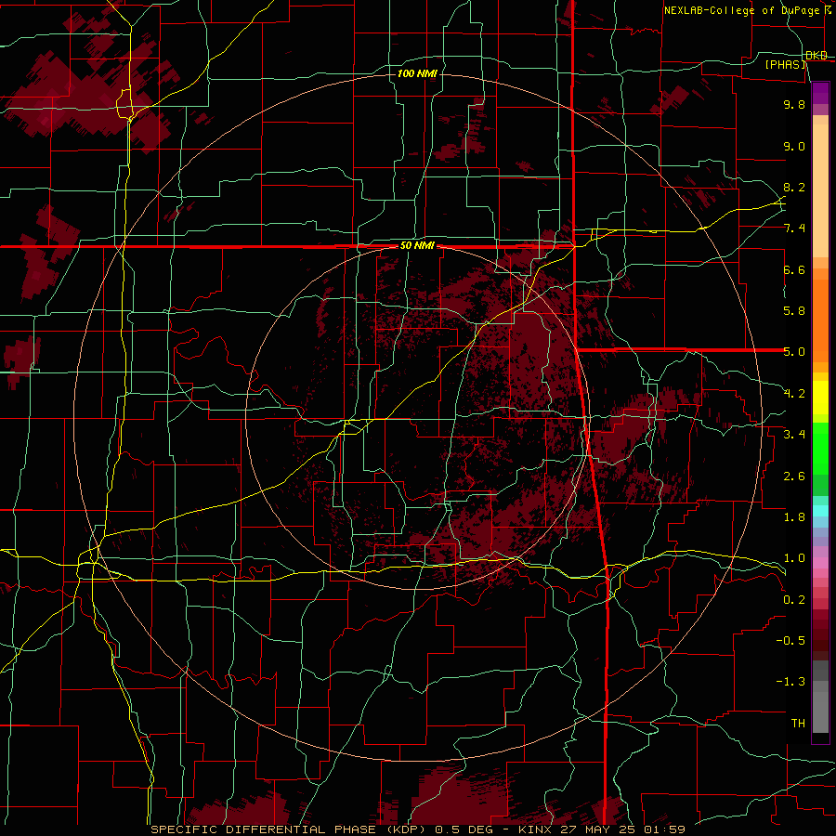Select the 6.6 legend value
This screenshot has width=836, height=836.
(794, 269)
